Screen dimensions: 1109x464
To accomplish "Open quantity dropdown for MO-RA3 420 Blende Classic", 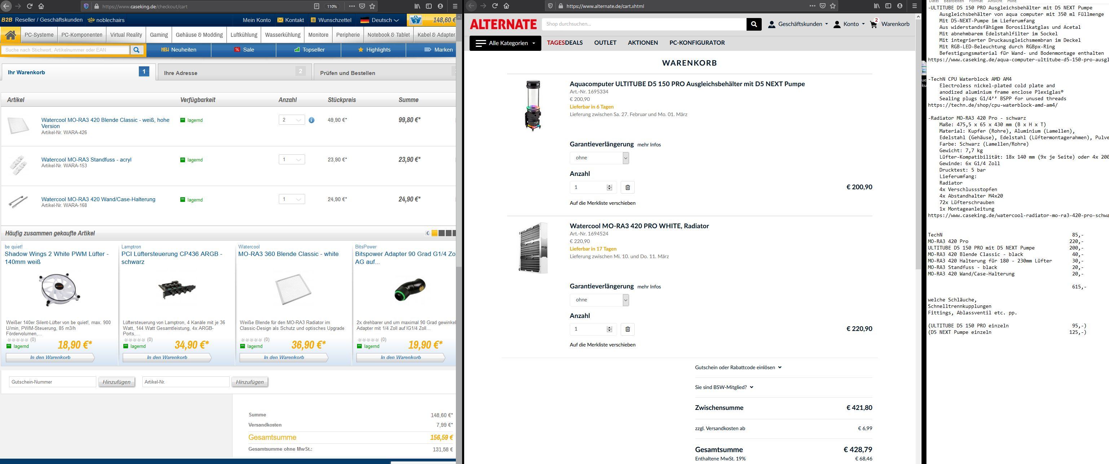I will pos(291,120).
